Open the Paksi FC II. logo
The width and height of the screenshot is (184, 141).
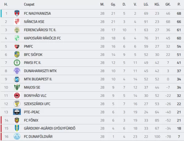pyautogui.click(x=17, y=63)
